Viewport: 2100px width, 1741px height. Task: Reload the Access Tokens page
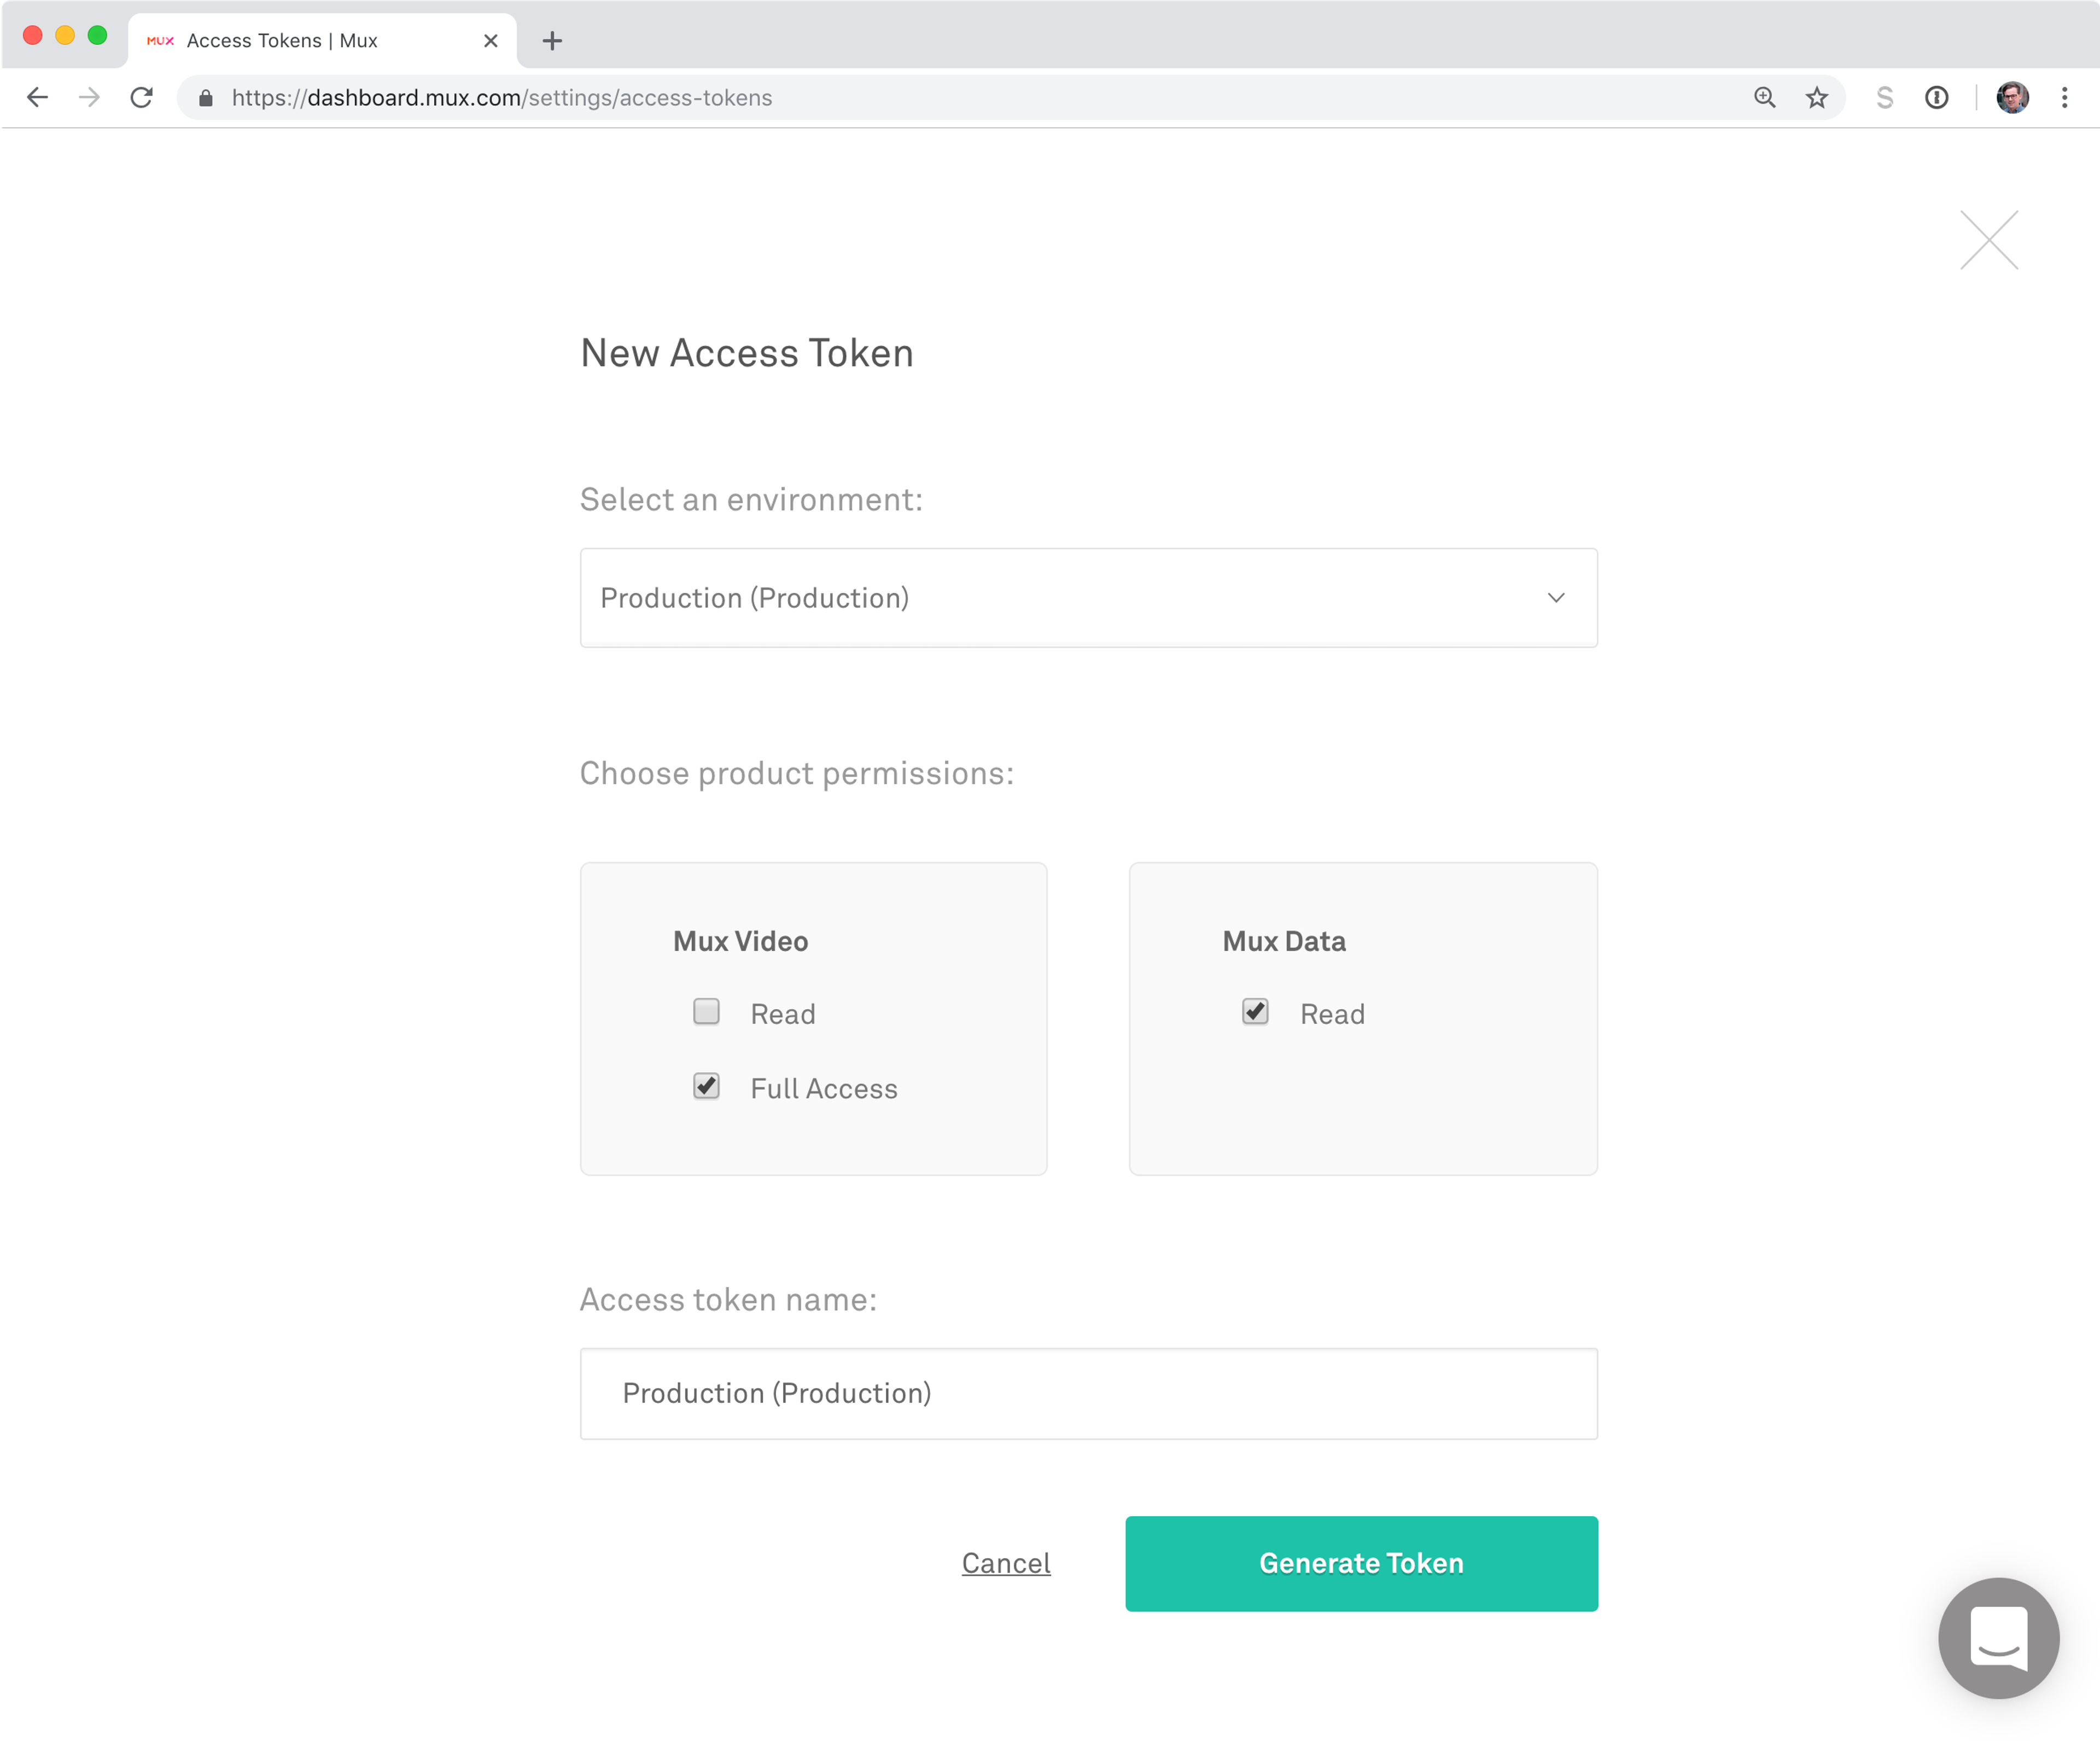(x=142, y=97)
